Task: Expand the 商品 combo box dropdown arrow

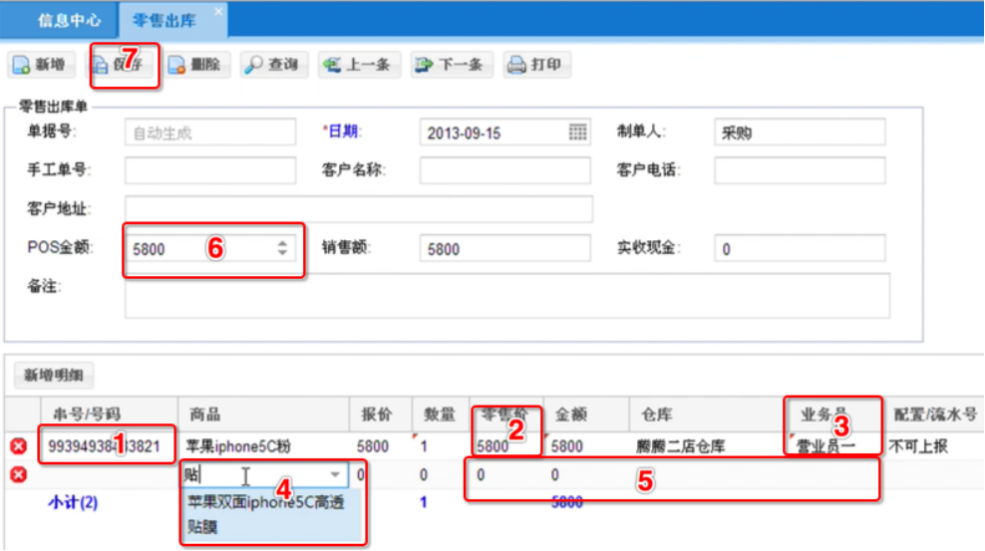Action: (x=334, y=475)
